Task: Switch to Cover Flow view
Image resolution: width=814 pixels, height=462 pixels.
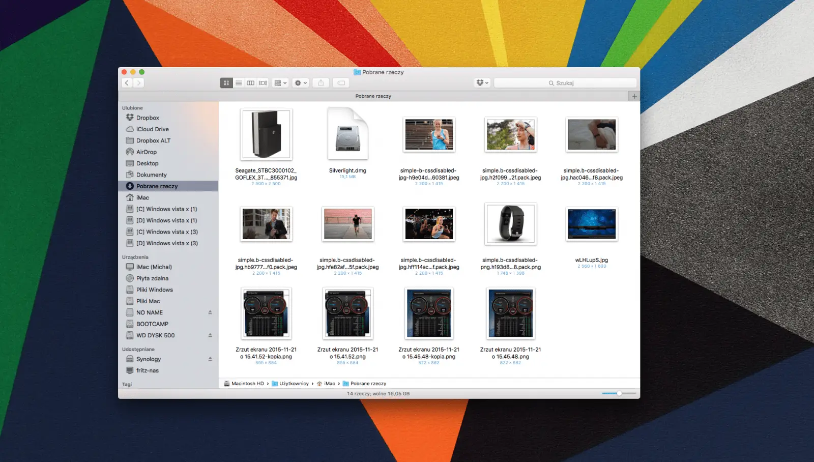Action: [x=263, y=83]
